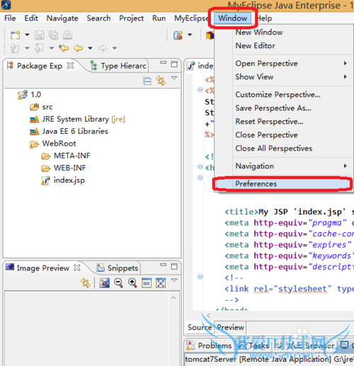Open the Project menu
Image resolution: width=354 pixels, height=366 pixels.
[131, 18]
